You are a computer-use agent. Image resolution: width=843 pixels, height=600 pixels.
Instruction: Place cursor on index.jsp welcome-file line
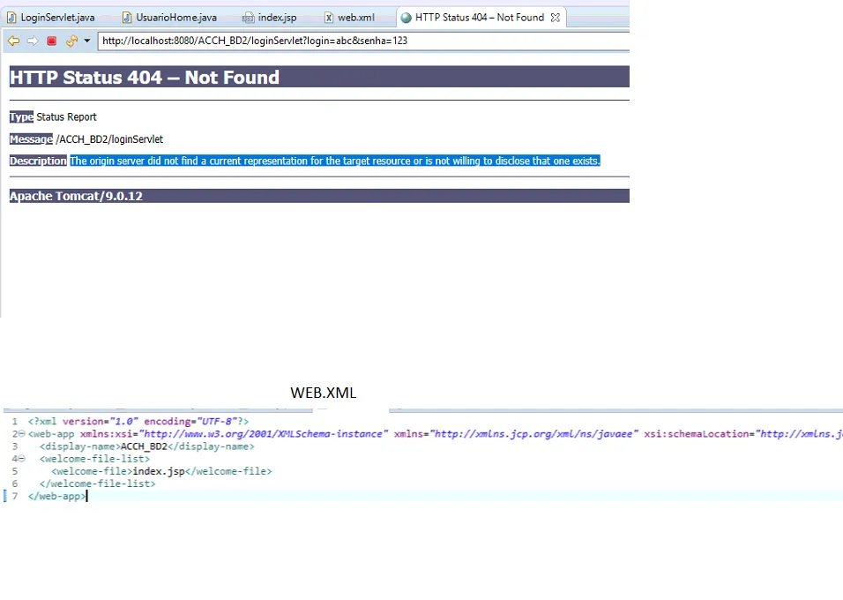coord(161,471)
